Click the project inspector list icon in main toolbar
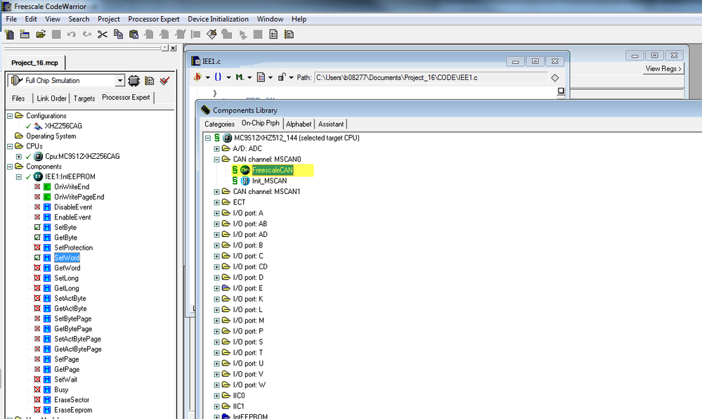This screenshot has width=702, height=419. click(x=273, y=34)
